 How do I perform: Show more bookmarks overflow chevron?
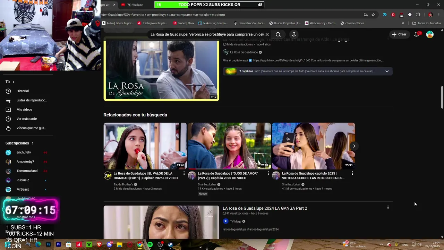[403, 23]
